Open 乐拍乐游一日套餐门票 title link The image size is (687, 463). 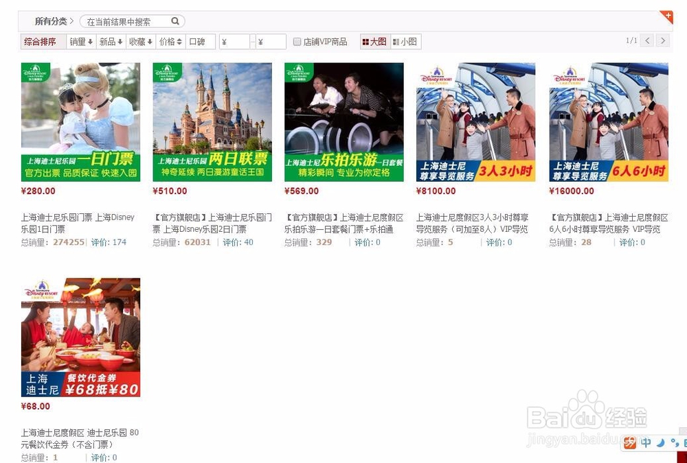coord(344,223)
